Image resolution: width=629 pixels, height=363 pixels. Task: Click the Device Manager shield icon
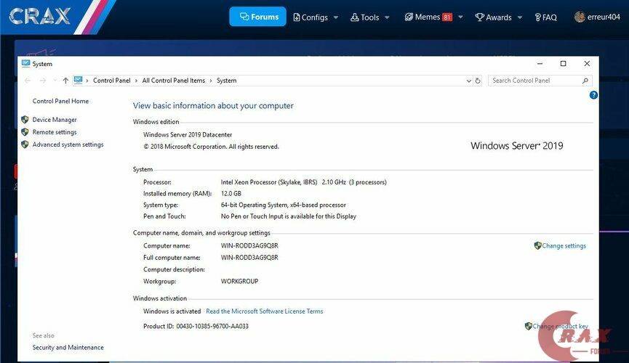[x=25, y=119]
